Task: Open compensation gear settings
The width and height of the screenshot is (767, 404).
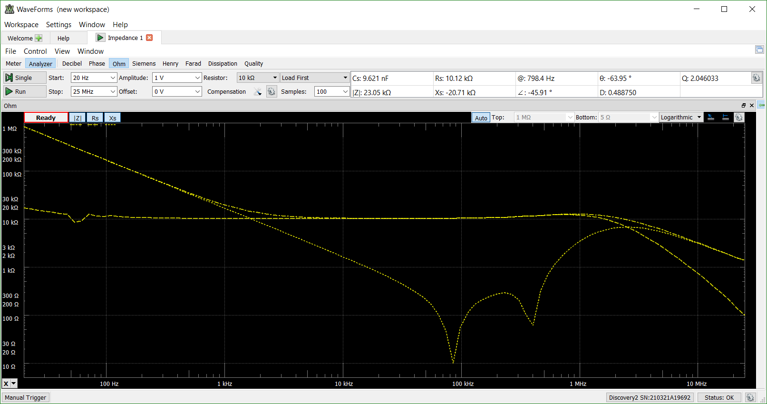Action: (x=272, y=91)
